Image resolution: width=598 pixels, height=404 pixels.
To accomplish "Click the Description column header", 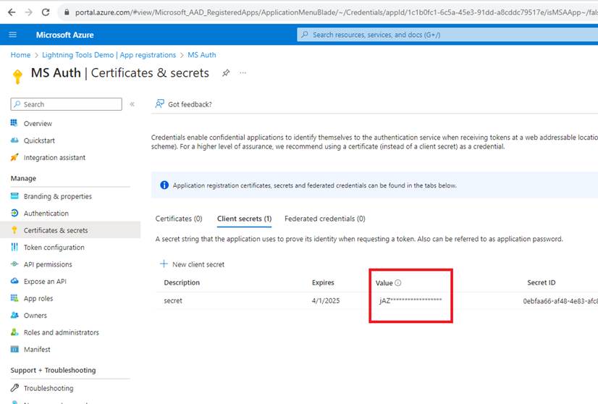I will coord(182,282).
